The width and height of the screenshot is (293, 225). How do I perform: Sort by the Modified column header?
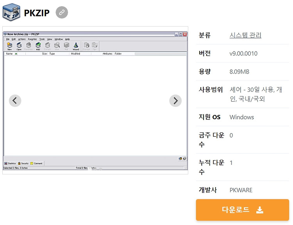point(80,54)
